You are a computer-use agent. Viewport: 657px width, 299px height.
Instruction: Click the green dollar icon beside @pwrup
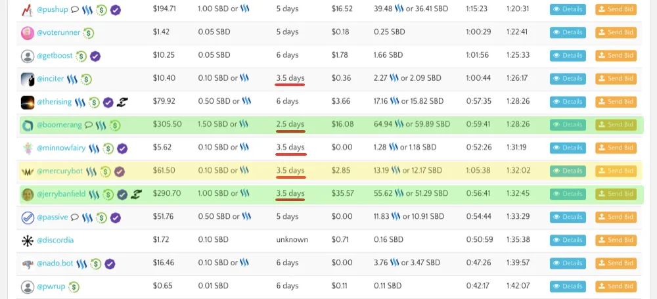point(74,287)
